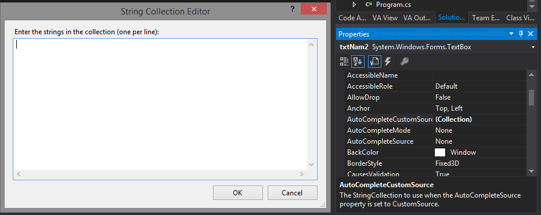Click the text area's vertical scroll up arrow

[311, 45]
